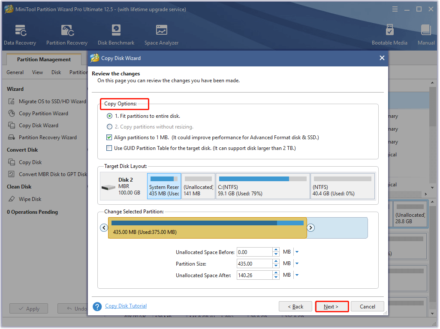Image resolution: width=440 pixels, height=329 pixels.
Task: Cancel the Copy Disk Wizard
Action: (x=368, y=307)
